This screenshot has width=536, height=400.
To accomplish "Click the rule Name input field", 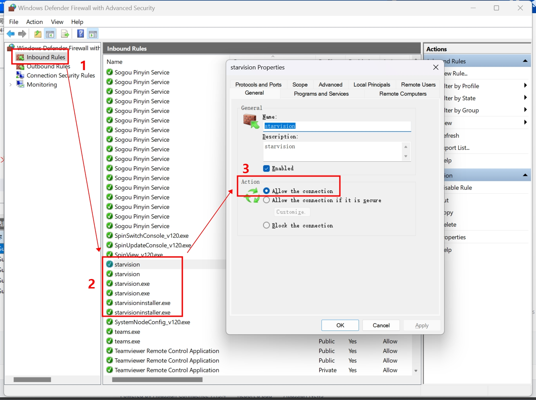I will point(337,126).
